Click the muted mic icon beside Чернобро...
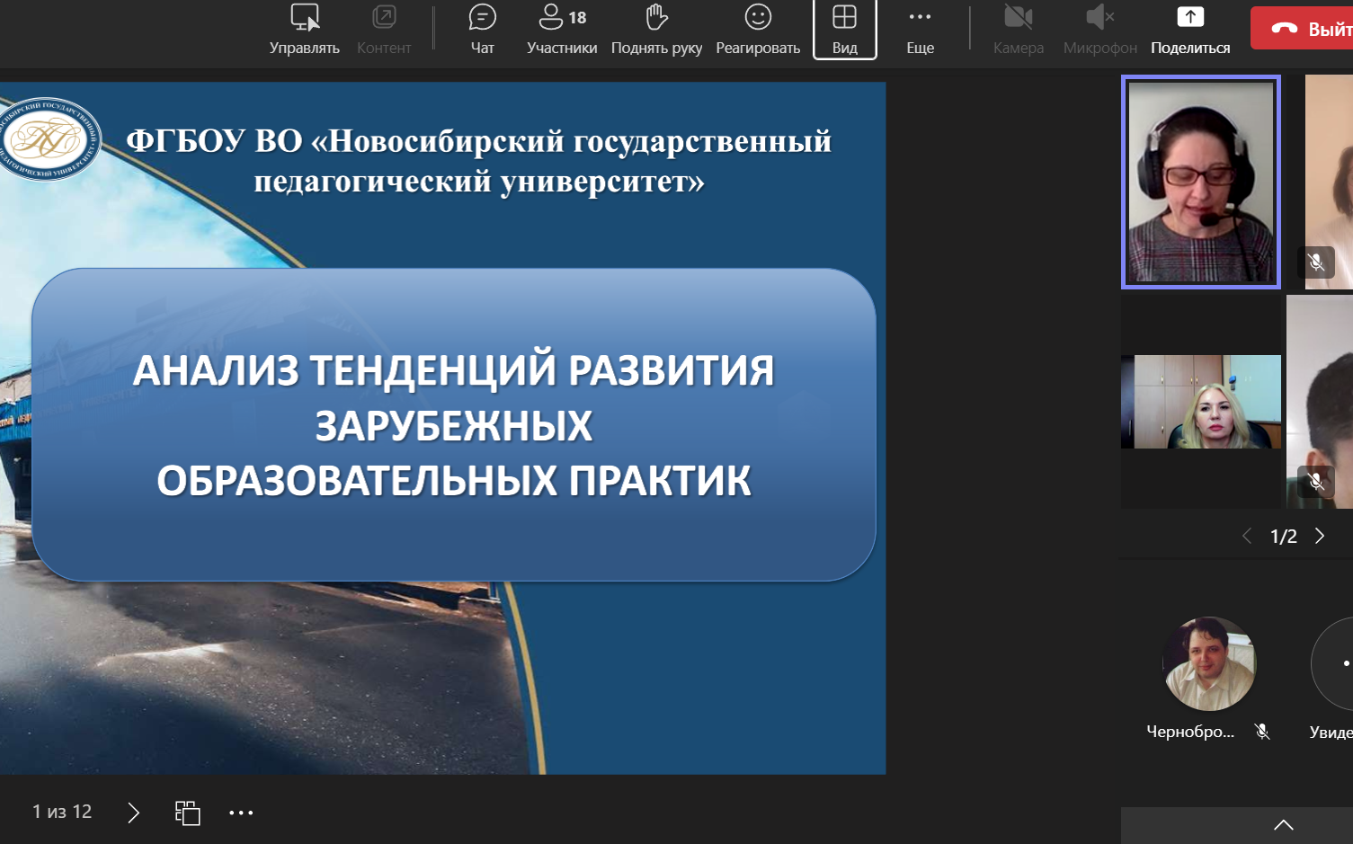 [x=1262, y=732]
